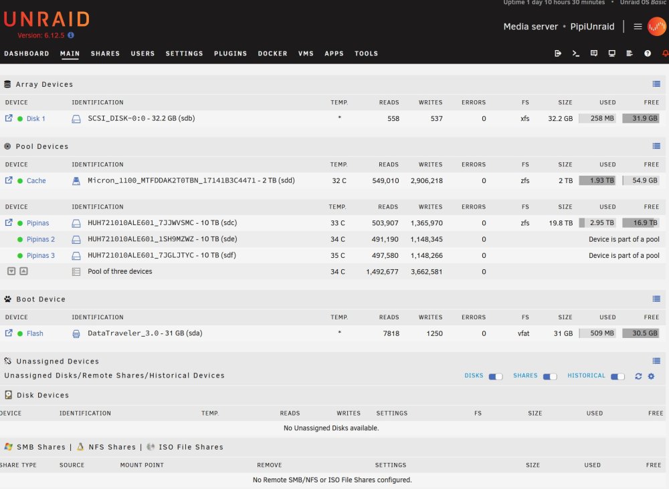Collapse pool members with the down arrow button
This screenshot has width=669, height=489.
coord(11,271)
